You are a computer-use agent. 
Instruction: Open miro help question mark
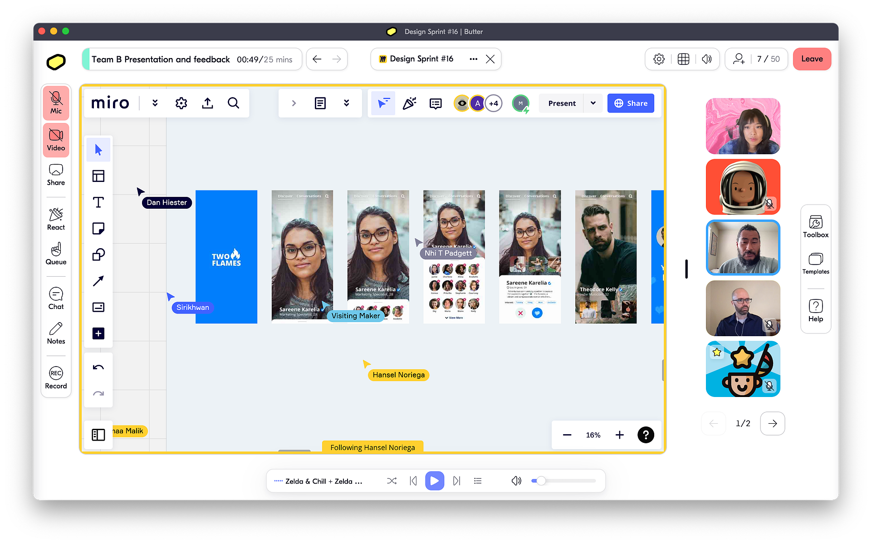[x=646, y=435]
